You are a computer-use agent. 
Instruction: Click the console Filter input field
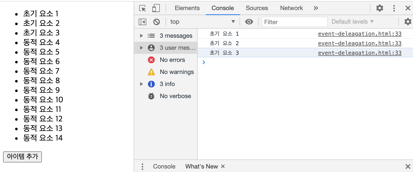coord(294,22)
